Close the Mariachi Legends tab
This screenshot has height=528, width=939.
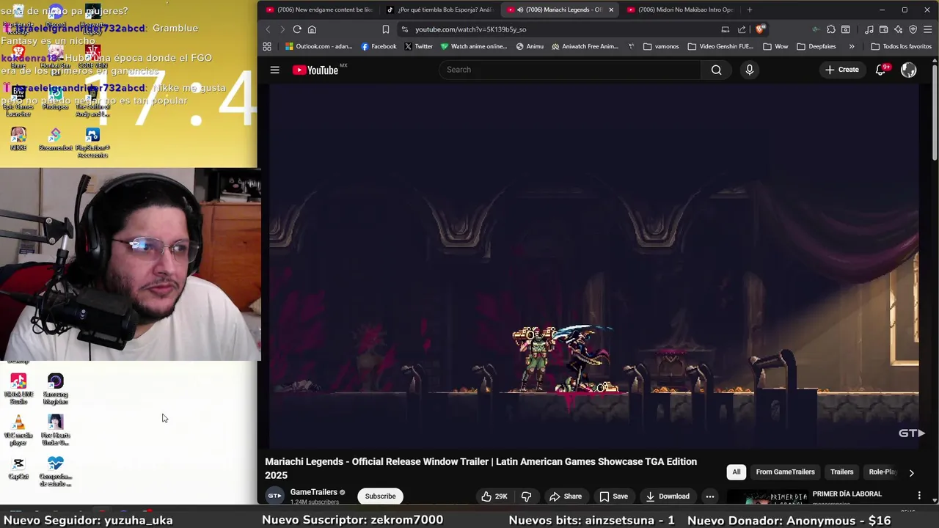611,10
